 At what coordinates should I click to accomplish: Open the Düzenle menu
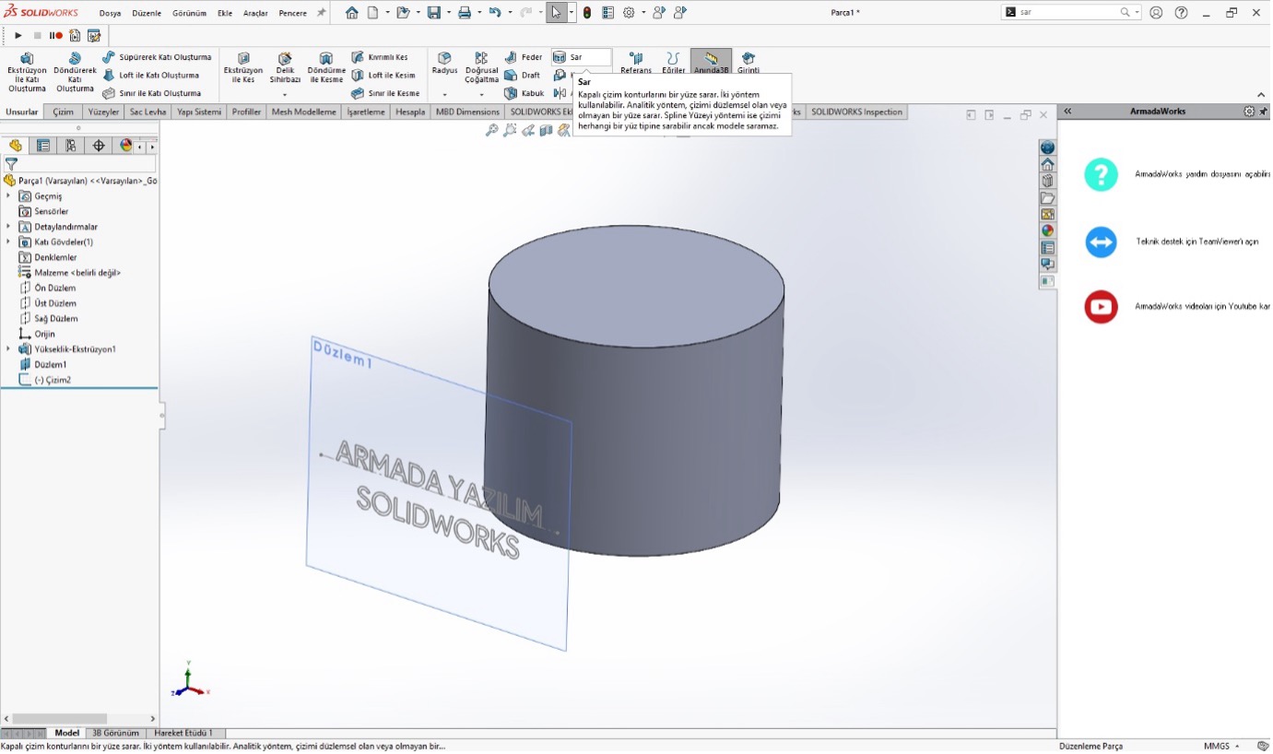pos(147,13)
